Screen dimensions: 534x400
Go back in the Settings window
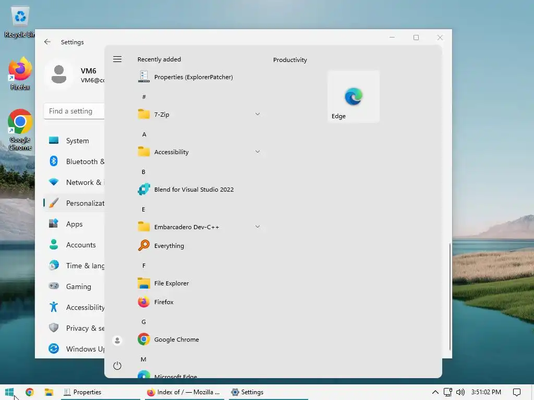(47, 42)
